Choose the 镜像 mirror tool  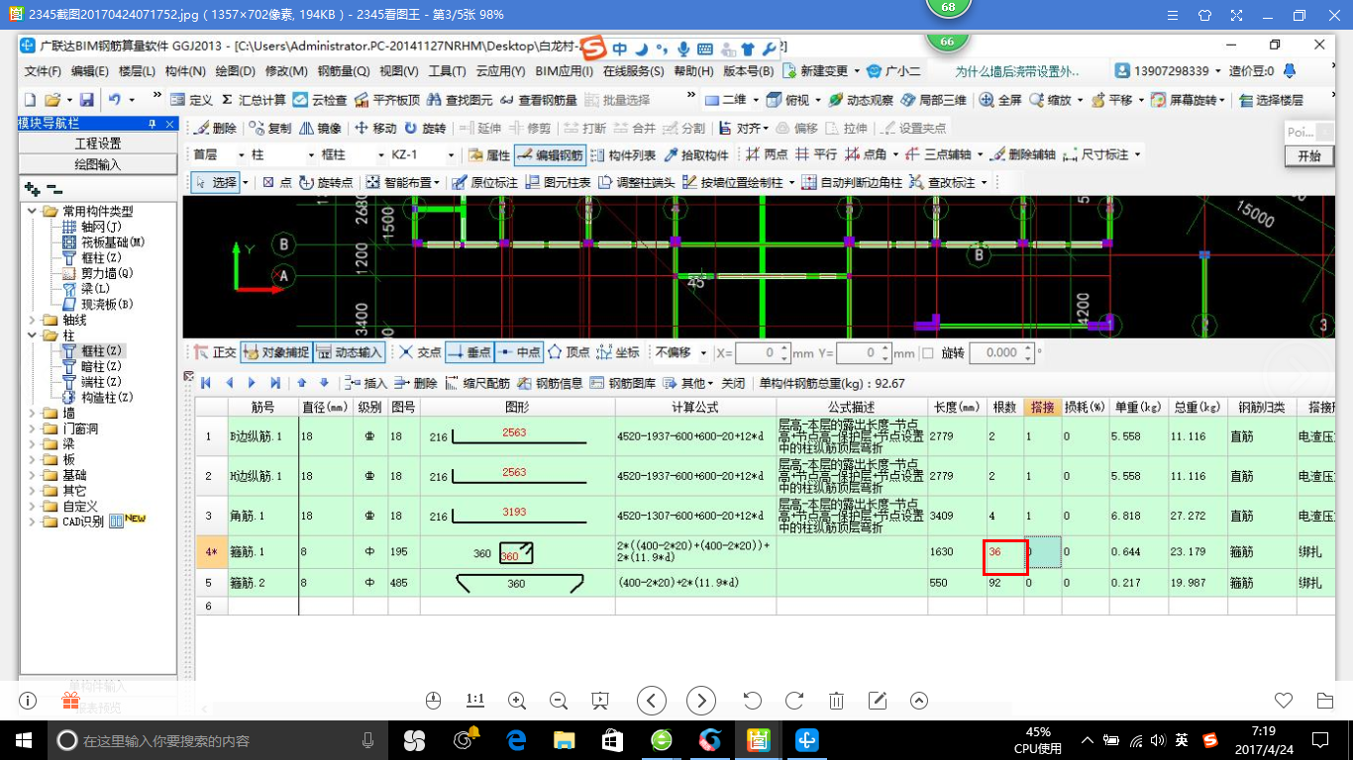(321, 128)
